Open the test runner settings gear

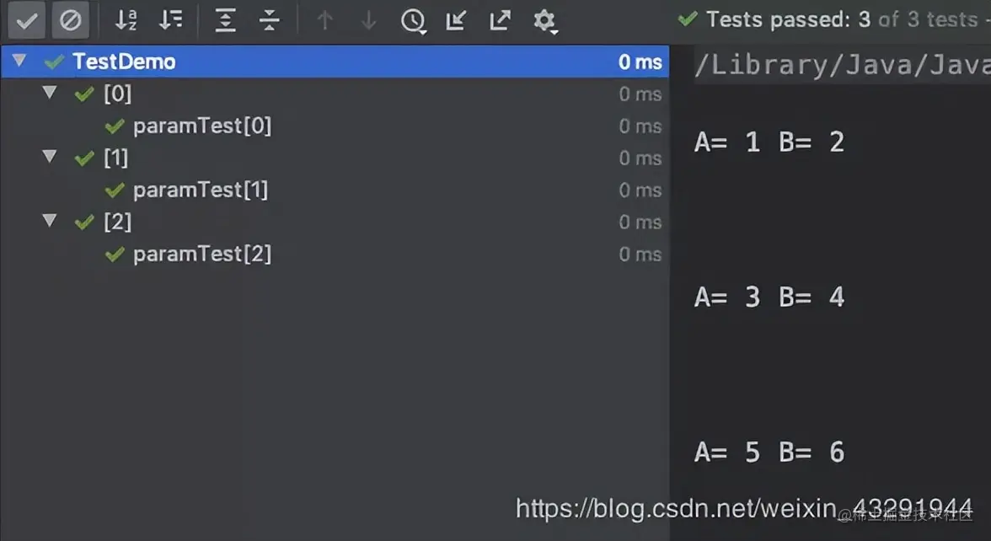[x=544, y=21]
